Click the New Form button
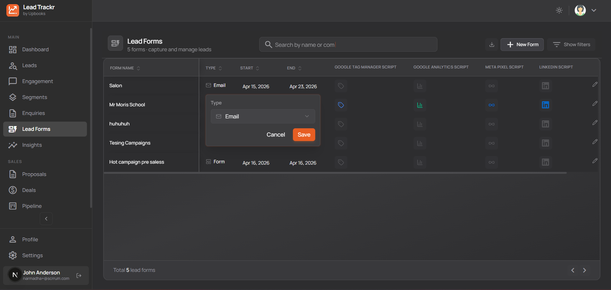Screen dimensions: 611x290 click(x=522, y=45)
